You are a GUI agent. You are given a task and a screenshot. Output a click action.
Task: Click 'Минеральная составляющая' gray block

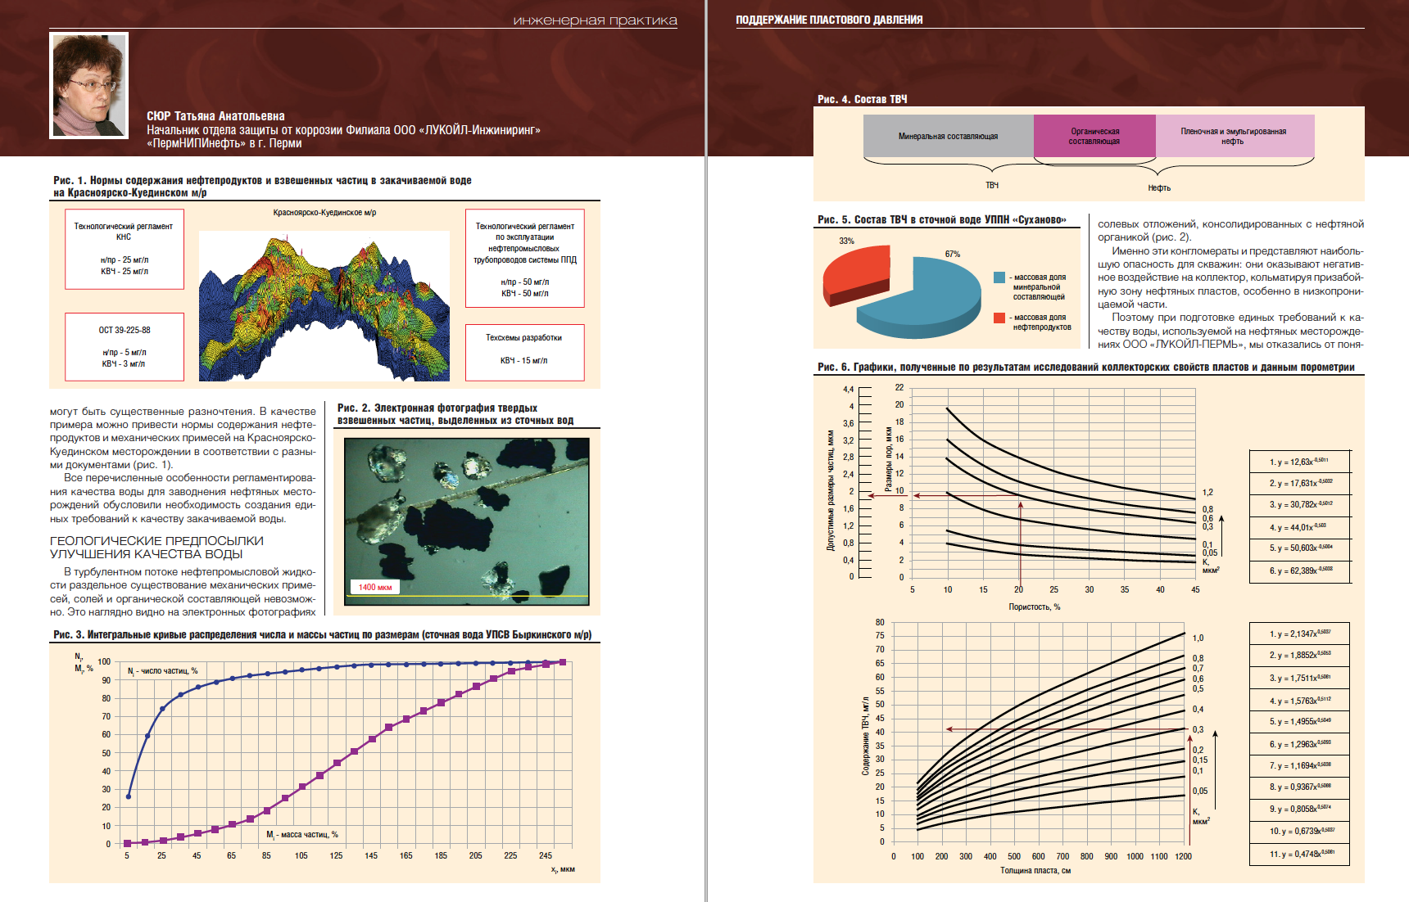click(x=949, y=136)
